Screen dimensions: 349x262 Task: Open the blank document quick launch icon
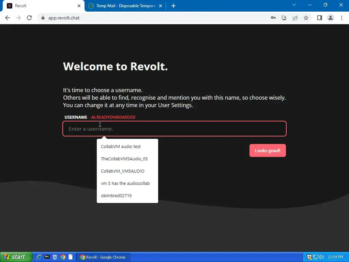(x=71, y=257)
